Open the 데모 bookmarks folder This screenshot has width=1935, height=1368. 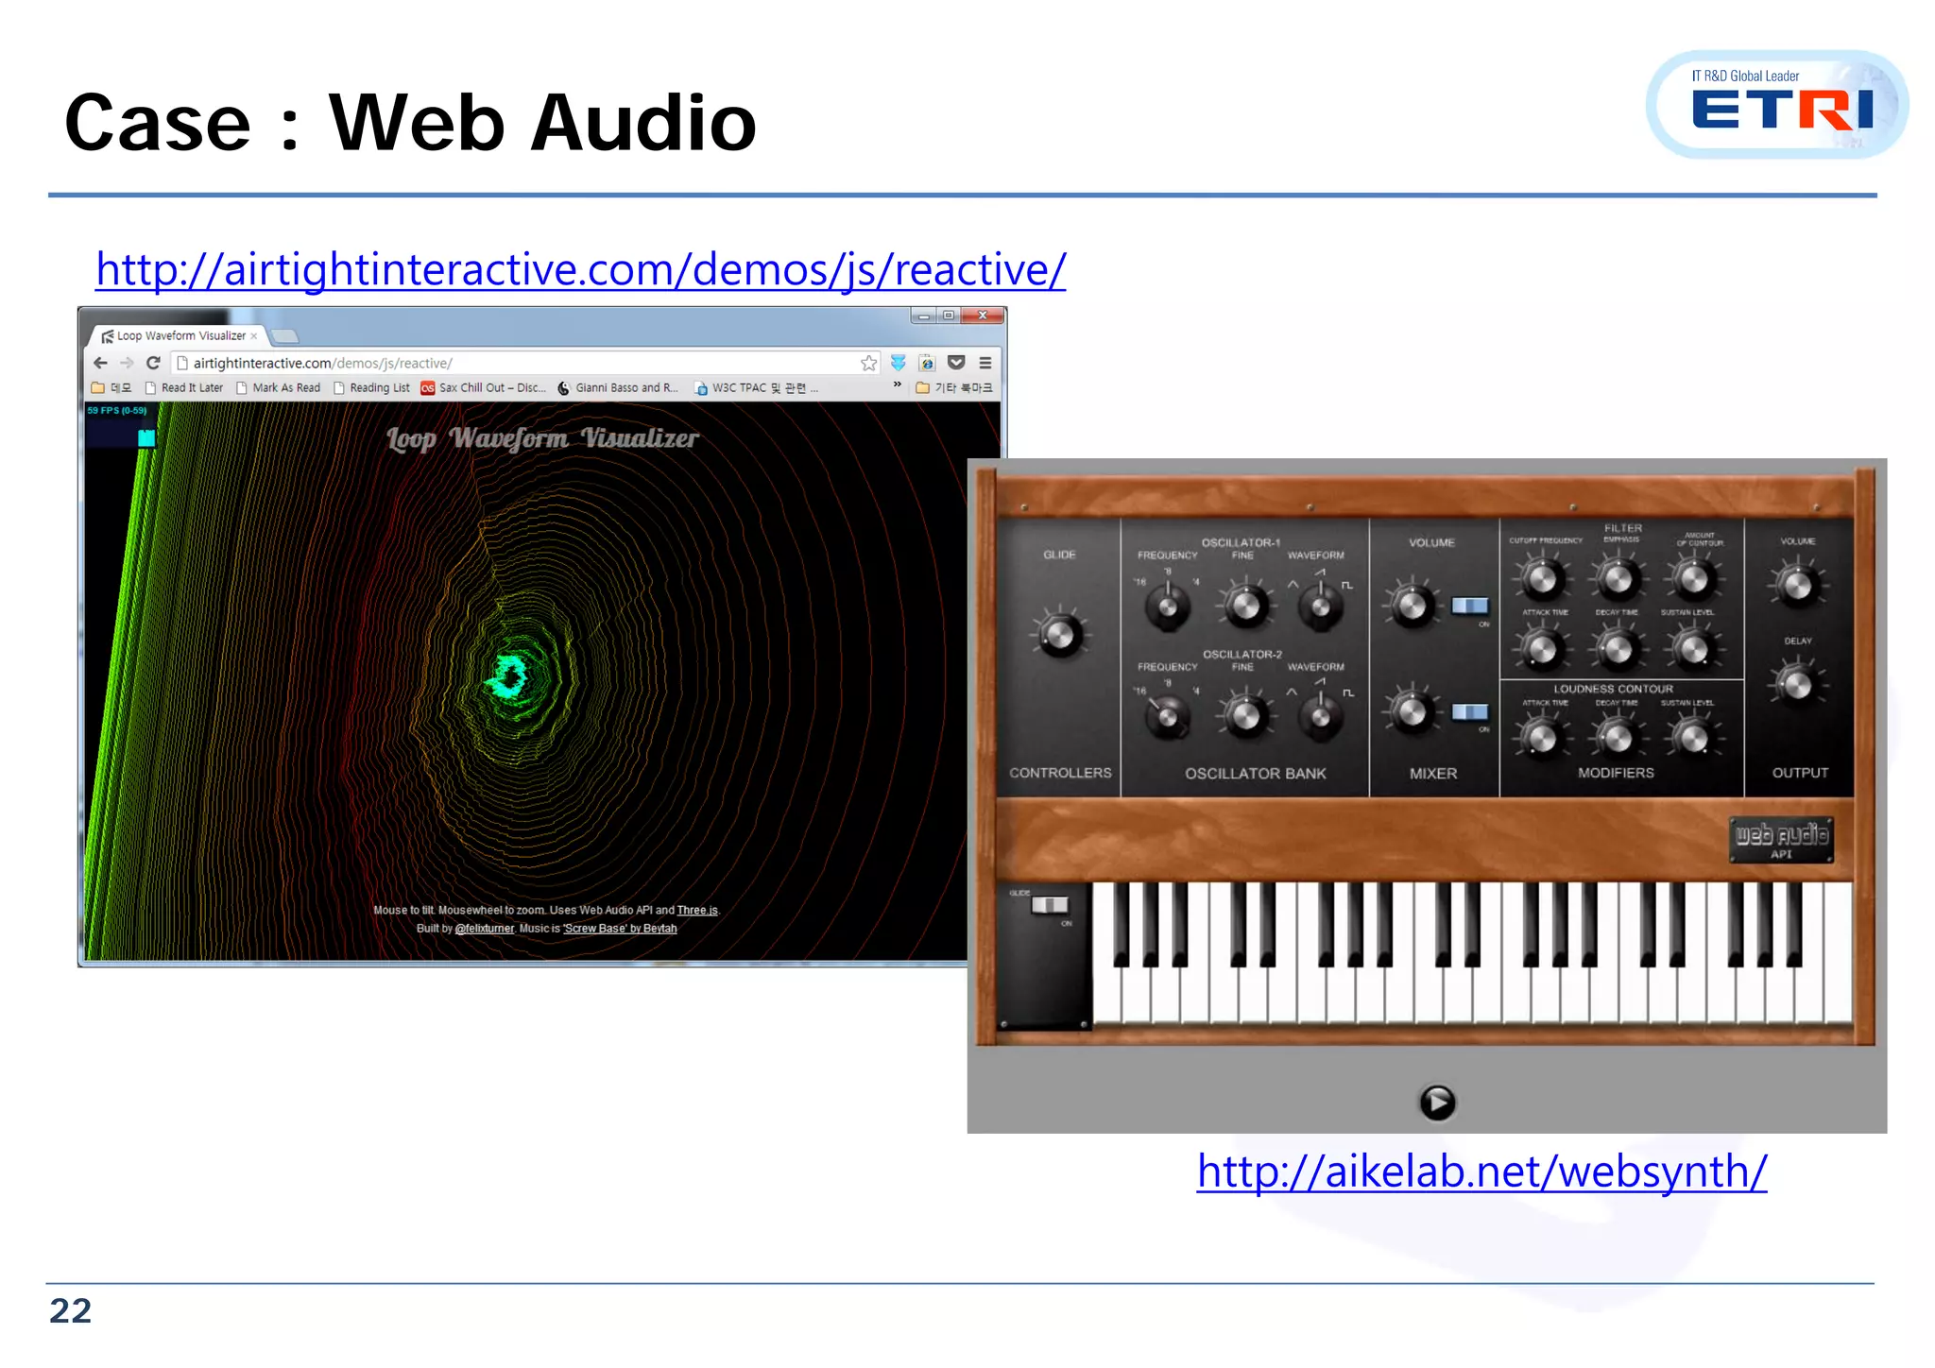111,387
